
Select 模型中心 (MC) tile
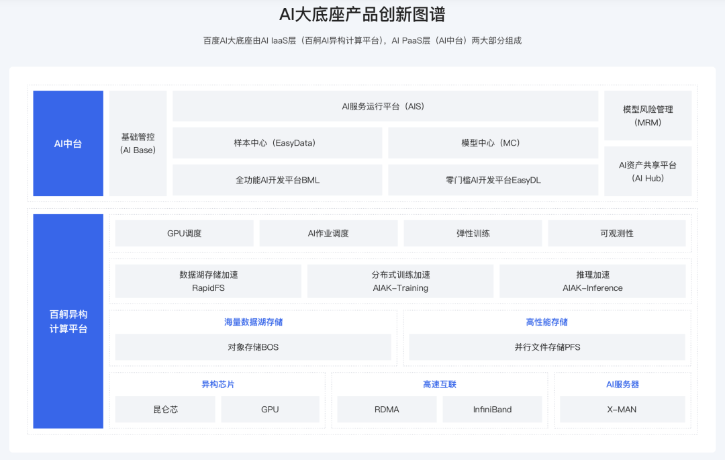tap(492, 143)
